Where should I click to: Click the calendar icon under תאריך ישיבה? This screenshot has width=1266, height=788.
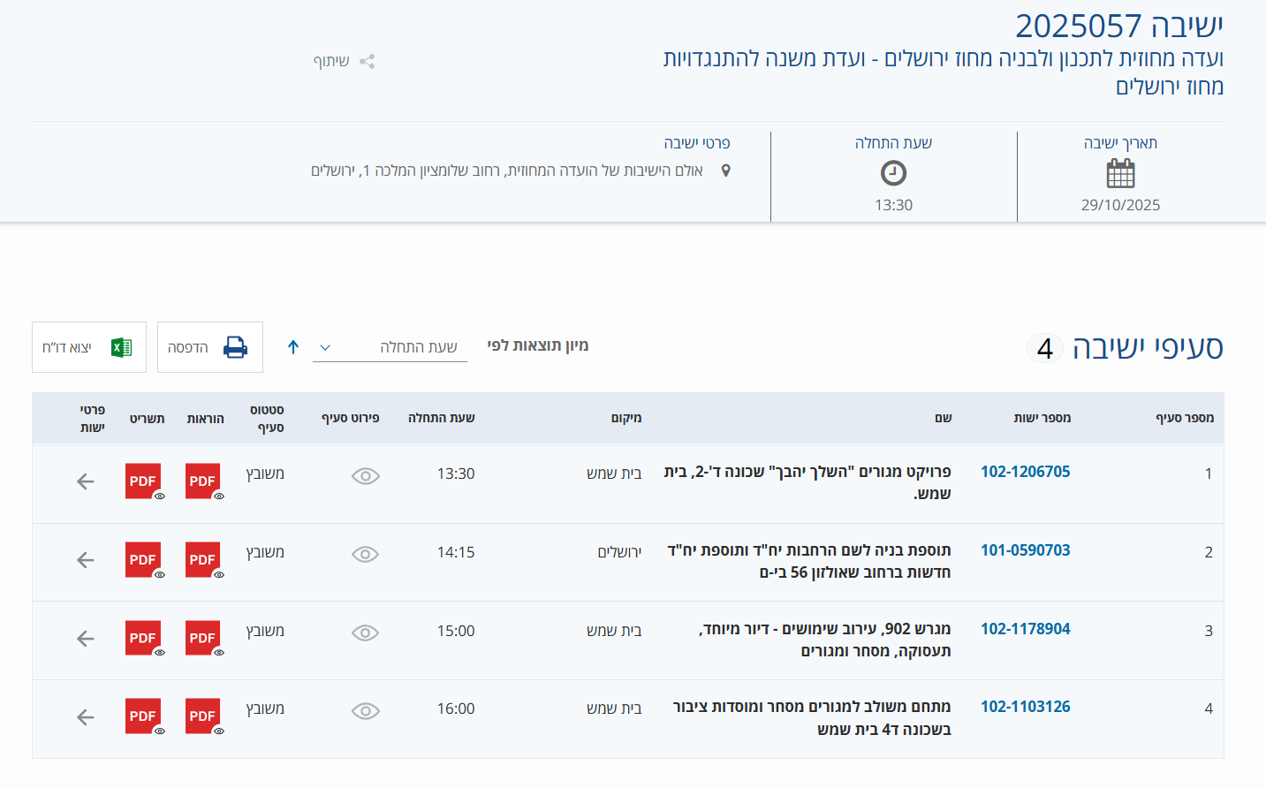click(1120, 173)
